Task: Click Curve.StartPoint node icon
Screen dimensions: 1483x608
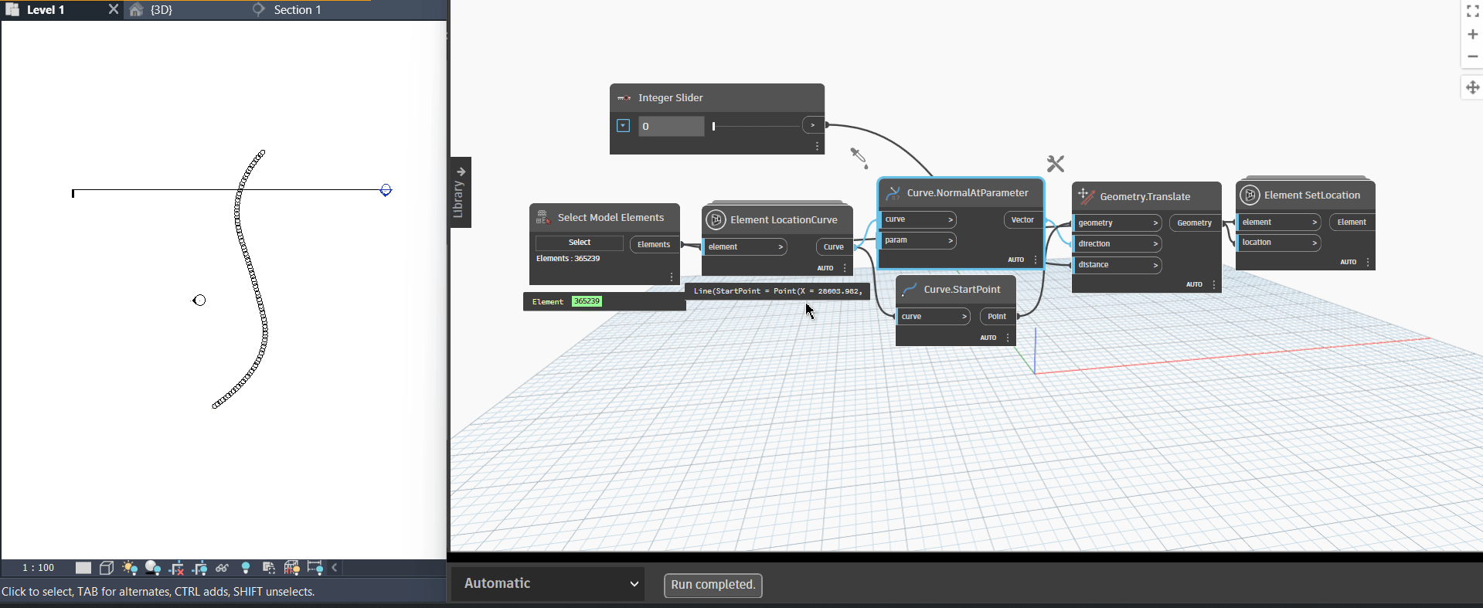Action: click(910, 290)
